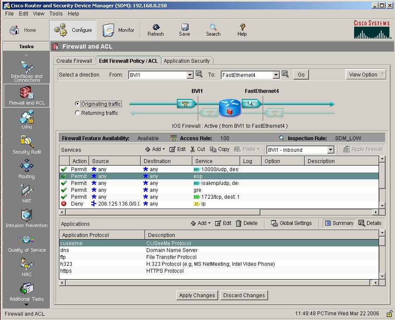The width and height of the screenshot is (395, 320).
Task: Expand the From interface BVI1 dropdown
Action: click(x=190, y=75)
